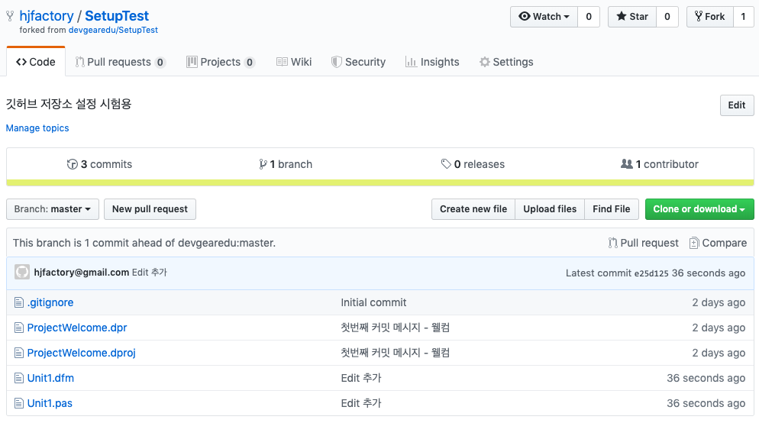The width and height of the screenshot is (759, 423).
Task: Click the fork count 1
Action: point(743,17)
